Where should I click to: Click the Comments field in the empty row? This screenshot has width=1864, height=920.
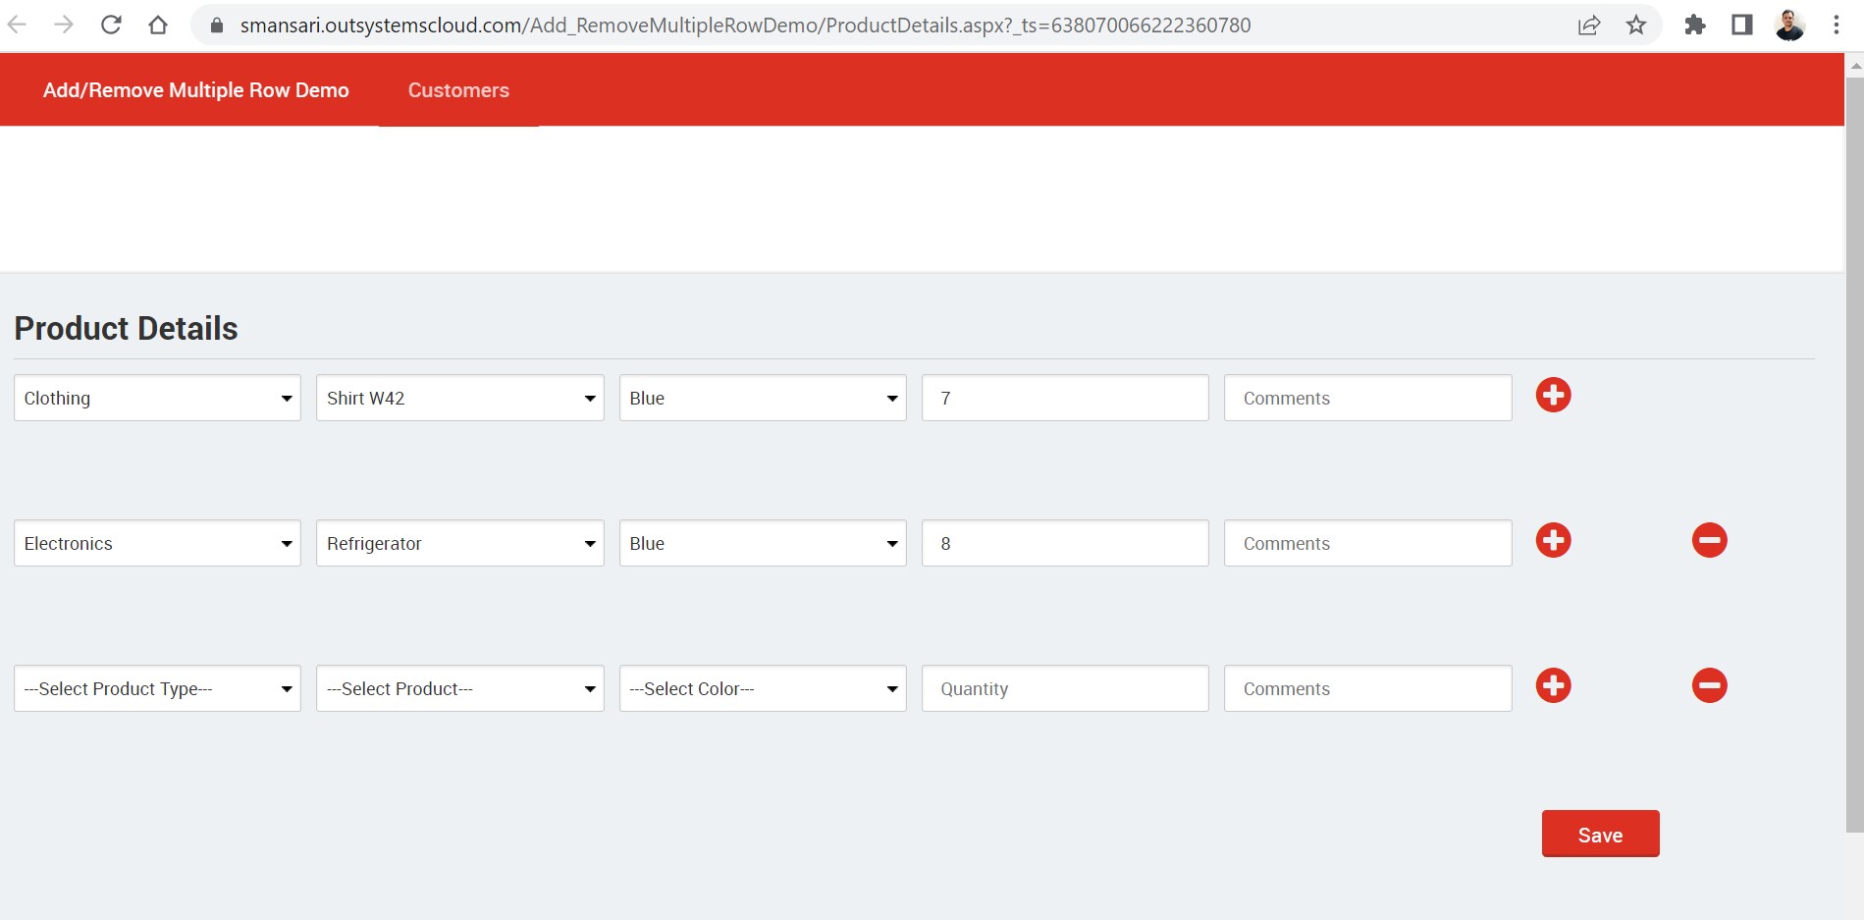pos(1367,688)
